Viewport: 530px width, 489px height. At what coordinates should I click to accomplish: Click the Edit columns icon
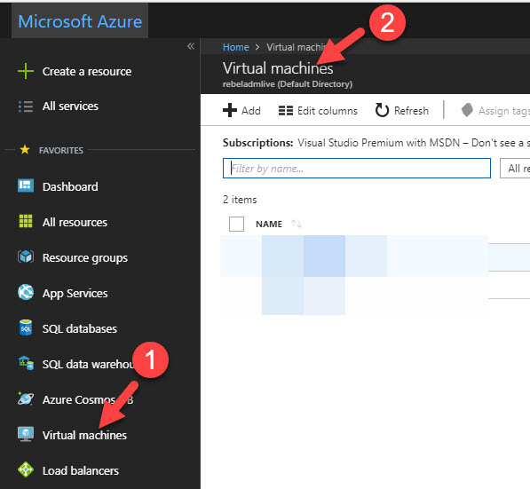[286, 111]
